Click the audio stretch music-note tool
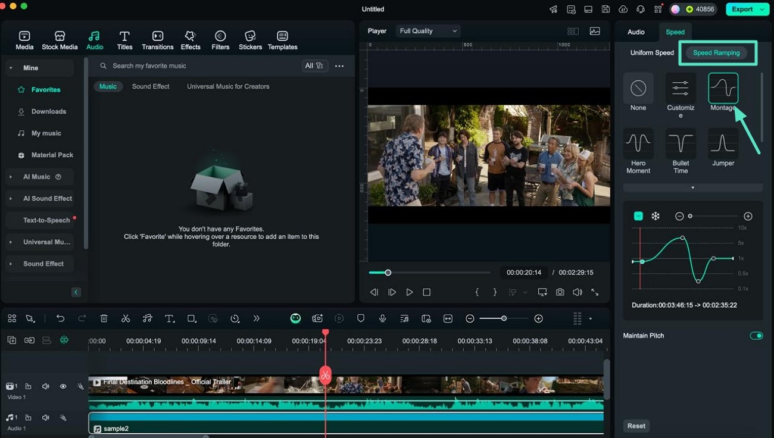The image size is (774, 438). [x=148, y=318]
